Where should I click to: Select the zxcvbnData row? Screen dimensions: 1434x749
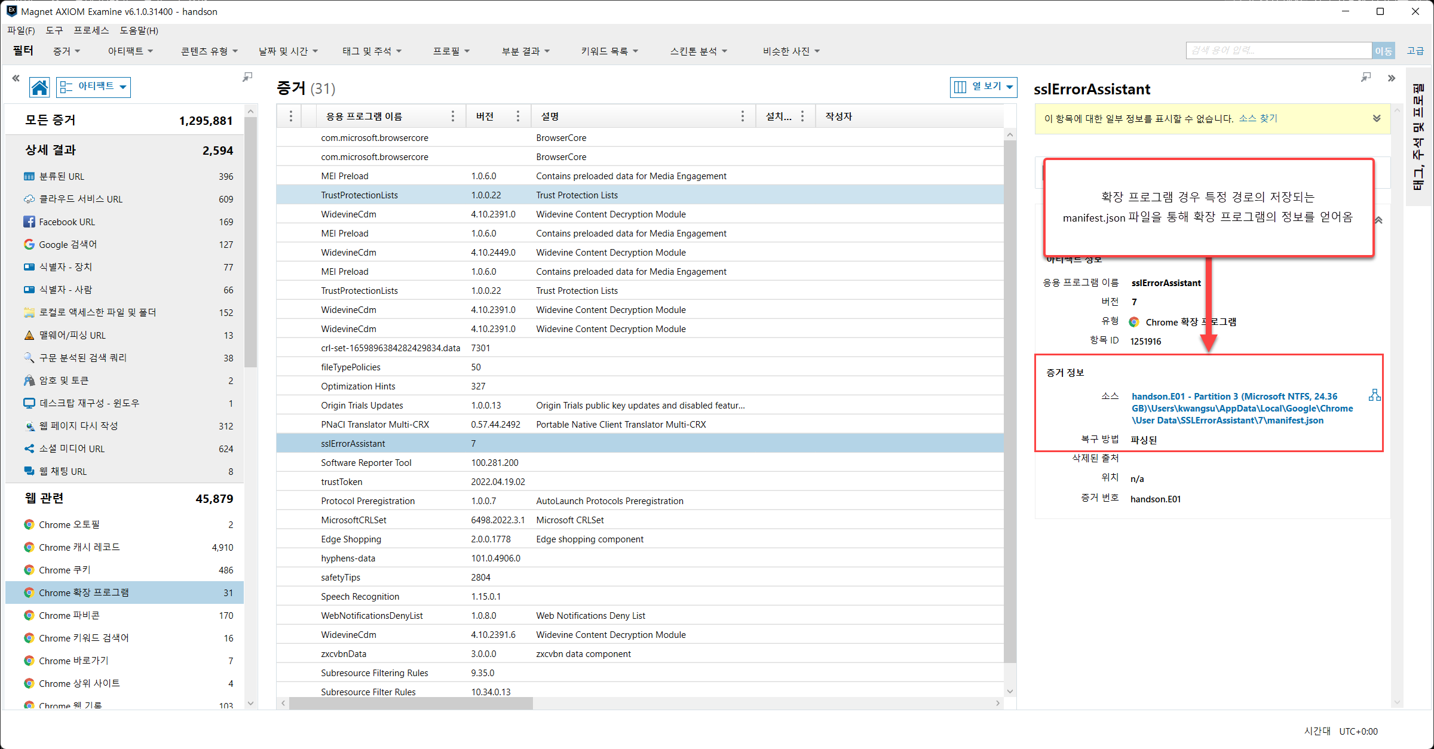641,654
